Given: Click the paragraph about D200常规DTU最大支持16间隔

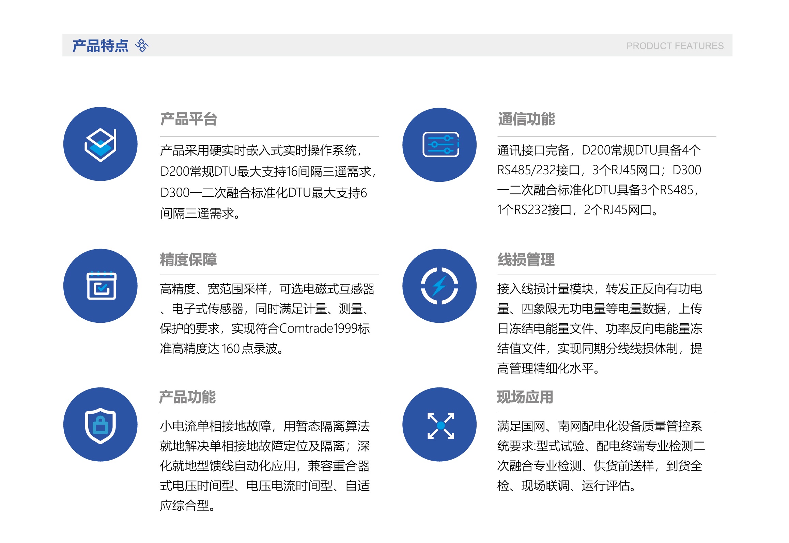Looking at the screenshot, I should coord(267,182).
